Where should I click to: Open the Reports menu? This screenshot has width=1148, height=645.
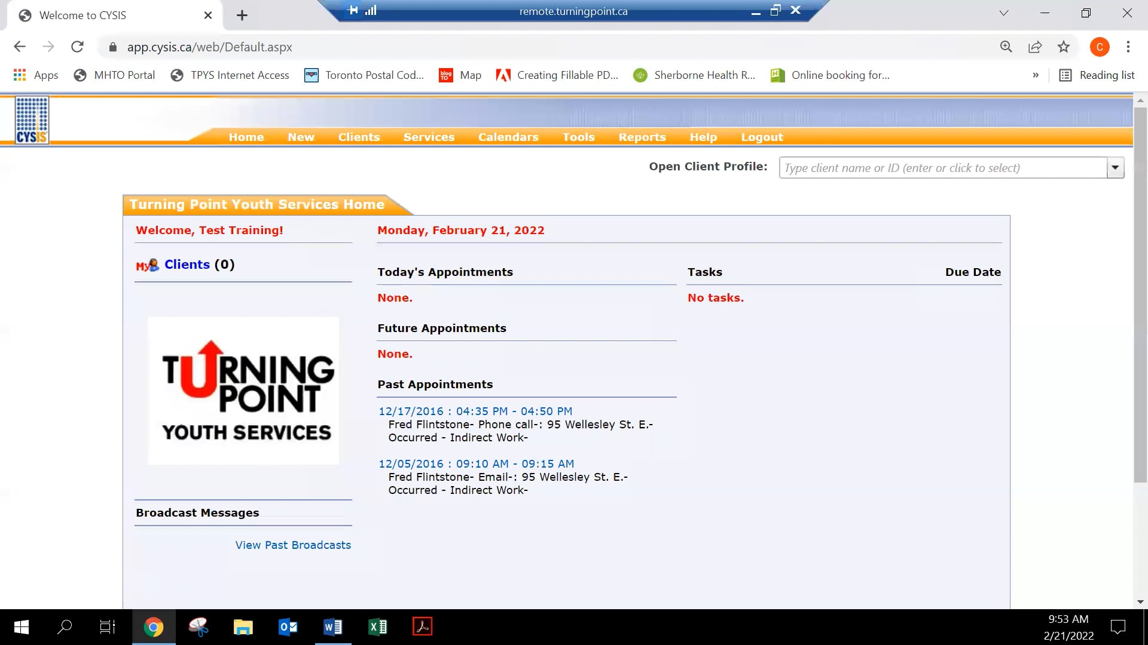pyautogui.click(x=642, y=137)
